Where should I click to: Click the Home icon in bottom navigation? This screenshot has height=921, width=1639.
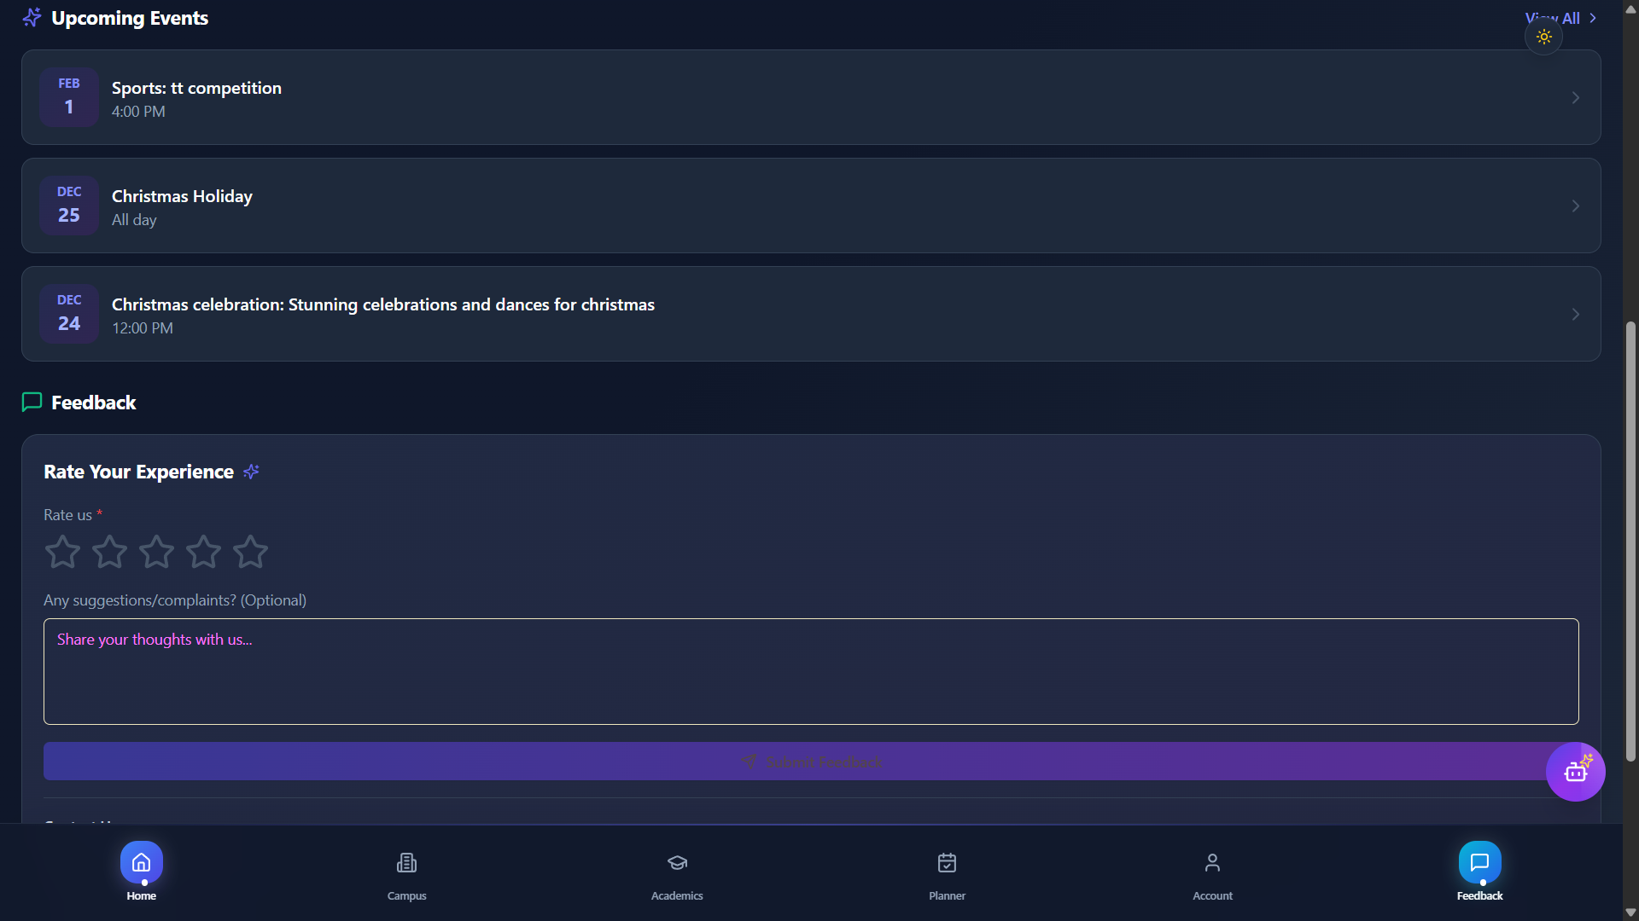(142, 863)
